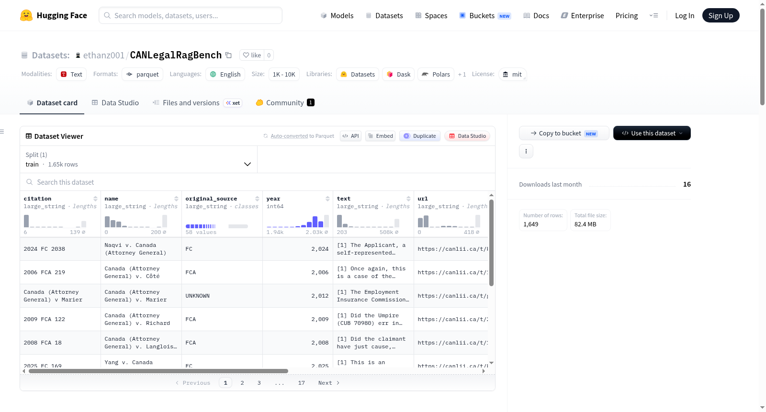Open the Pricing page
Viewport: 766px width, 412px height.
click(627, 16)
